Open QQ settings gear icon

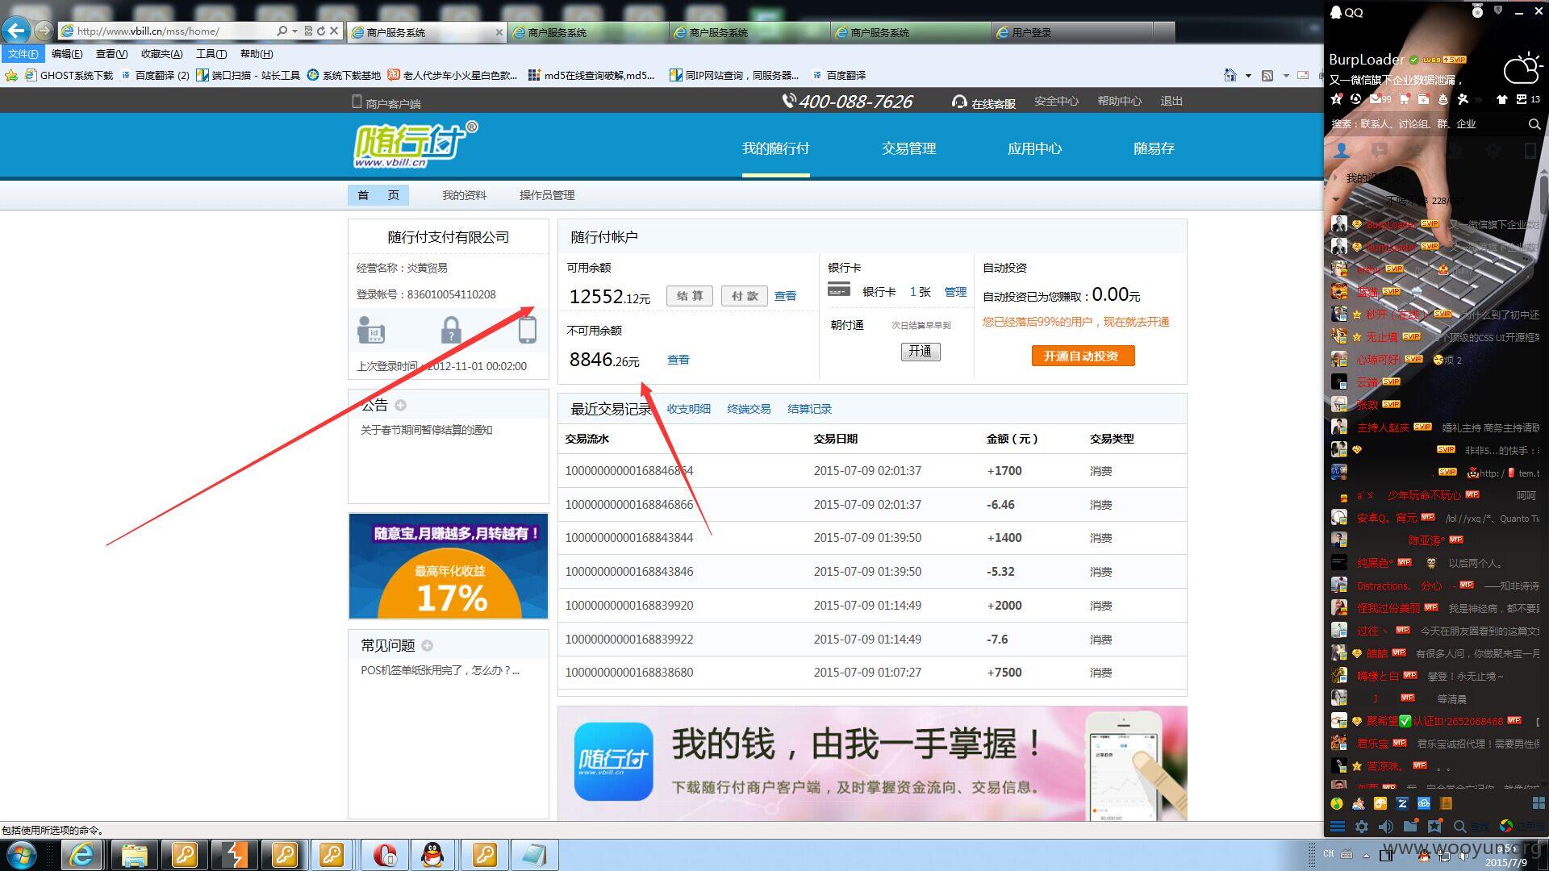1361,826
